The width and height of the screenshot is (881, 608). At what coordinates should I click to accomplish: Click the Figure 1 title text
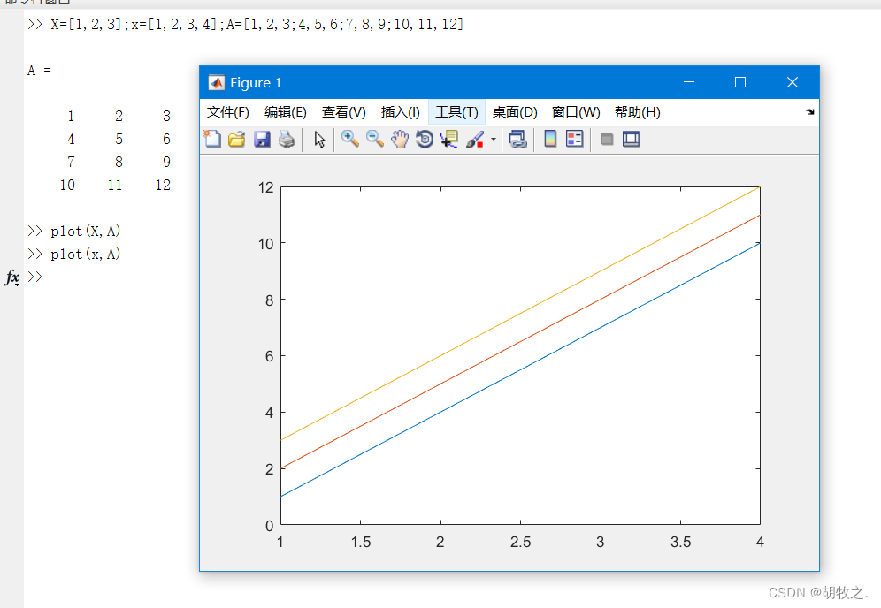256,83
